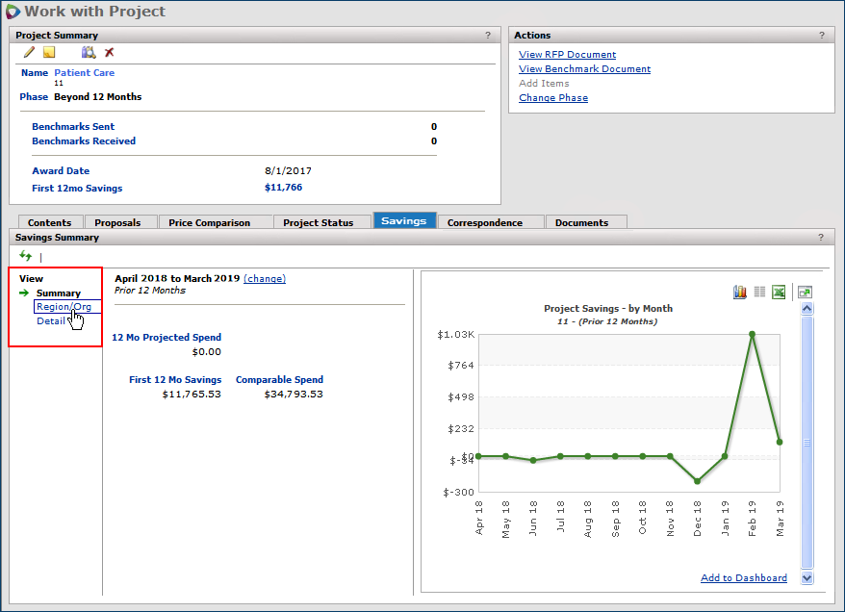This screenshot has height=612, width=845.
Task: Export the savings chart to Excel
Action: point(779,293)
